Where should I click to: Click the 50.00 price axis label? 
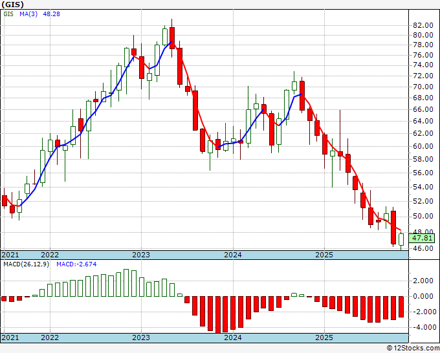click(423, 216)
